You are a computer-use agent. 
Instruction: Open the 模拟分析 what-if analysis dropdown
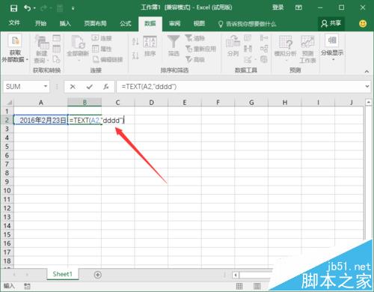pyautogui.click(x=286, y=49)
